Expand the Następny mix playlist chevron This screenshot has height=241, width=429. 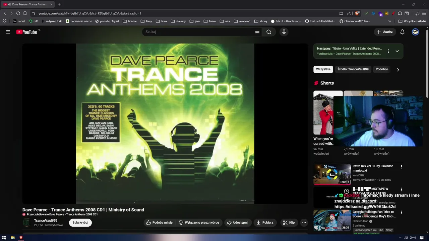397,51
